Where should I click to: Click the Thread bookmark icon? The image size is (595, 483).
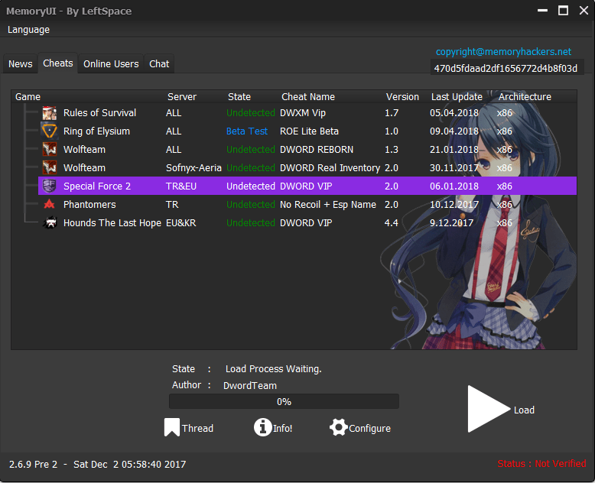tap(172, 427)
